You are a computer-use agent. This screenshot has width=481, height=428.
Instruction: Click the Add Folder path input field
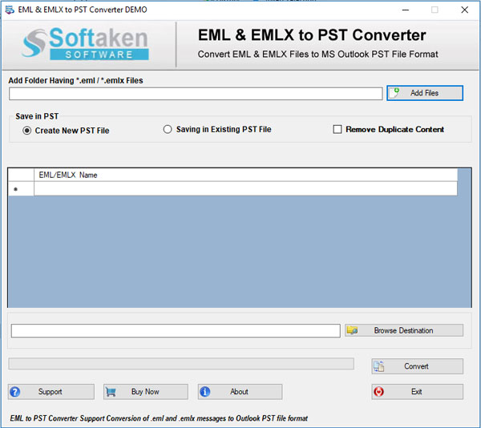[x=196, y=94]
